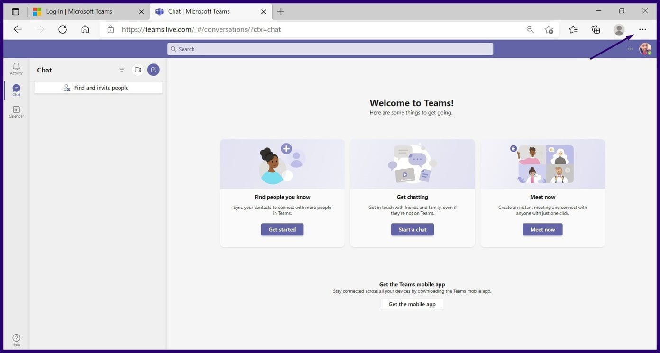Click Get the mobile app button
This screenshot has height=353, width=660.
(x=412, y=304)
